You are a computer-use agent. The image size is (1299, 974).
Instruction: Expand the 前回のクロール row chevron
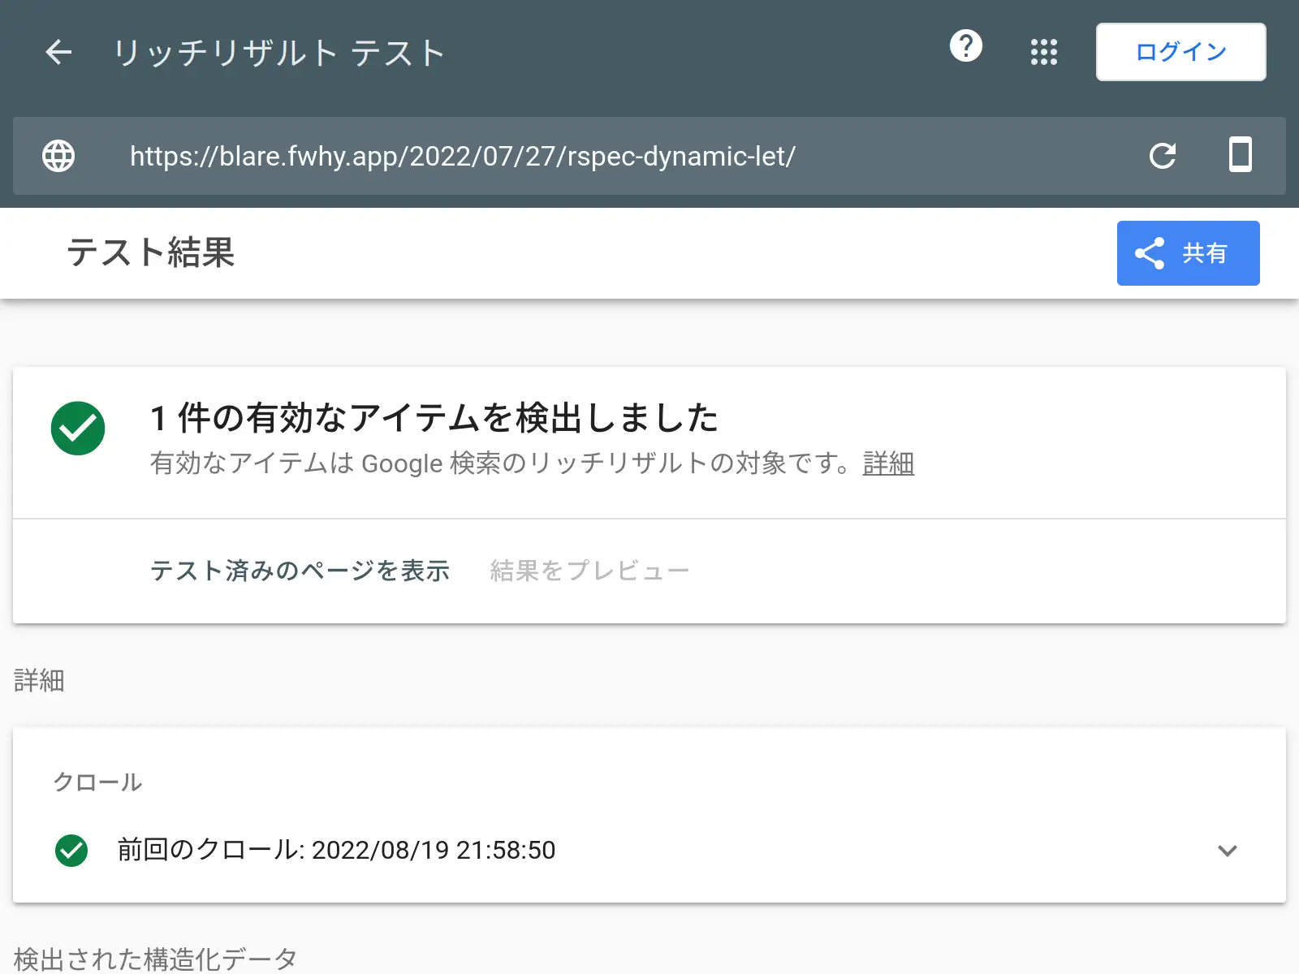point(1228,851)
